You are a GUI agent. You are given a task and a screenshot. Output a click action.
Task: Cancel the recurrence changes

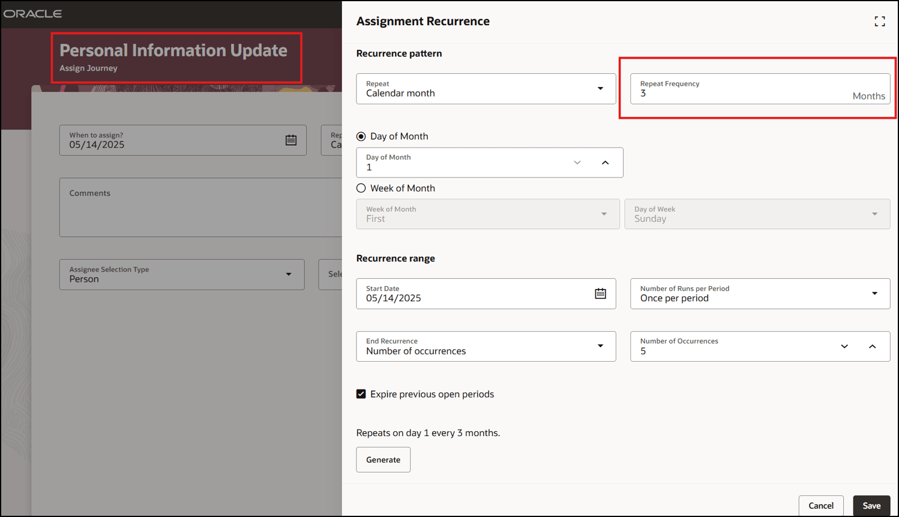[x=821, y=506]
